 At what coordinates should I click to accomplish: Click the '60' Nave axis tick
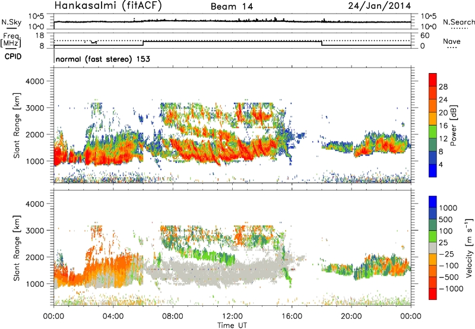click(x=425, y=36)
